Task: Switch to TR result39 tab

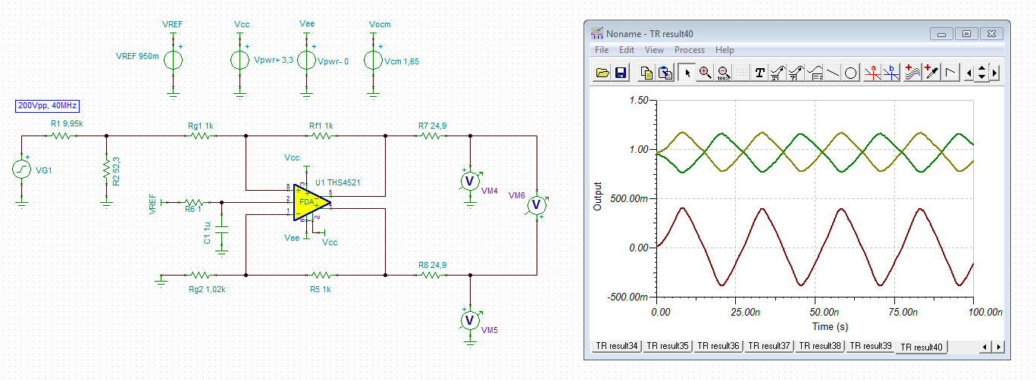Action: pyautogui.click(x=871, y=346)
